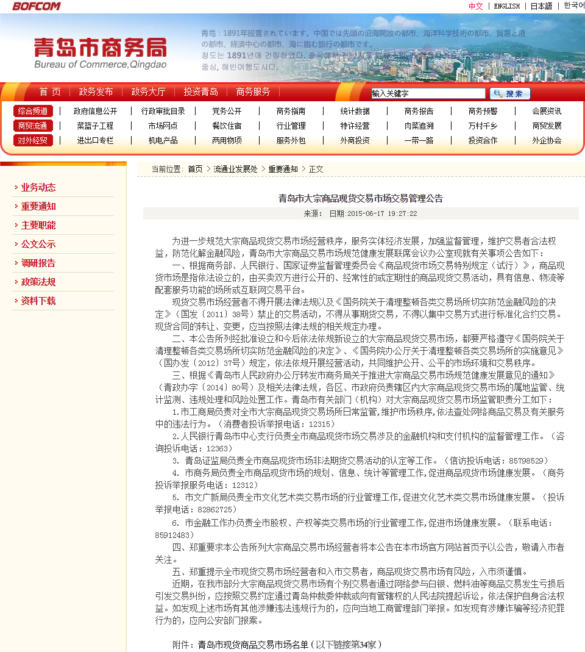Image resolution: width=585 pixels, height=652 pixels.
Task: Open 会展资讯 link
Action: (547, 111)
